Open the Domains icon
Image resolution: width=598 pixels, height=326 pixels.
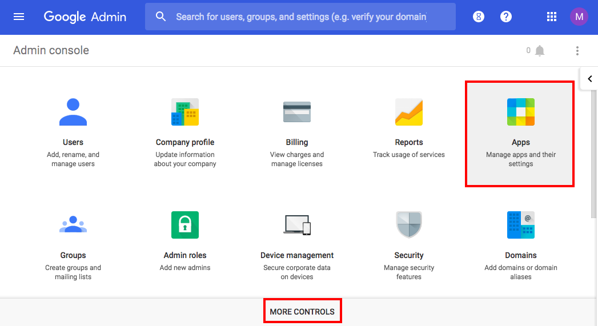(520, 224)
